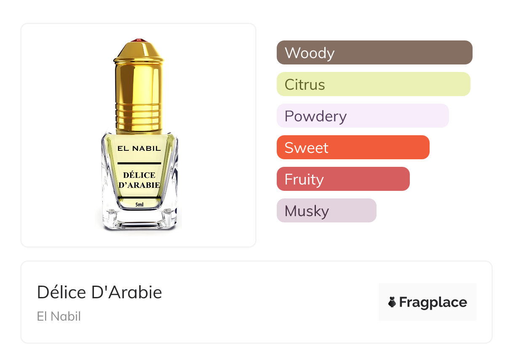Image resolution: width=513 pixels, height=364 pixels.
Task: Click the Fragplace perfume bottle icon
Action: click(392, 302)
